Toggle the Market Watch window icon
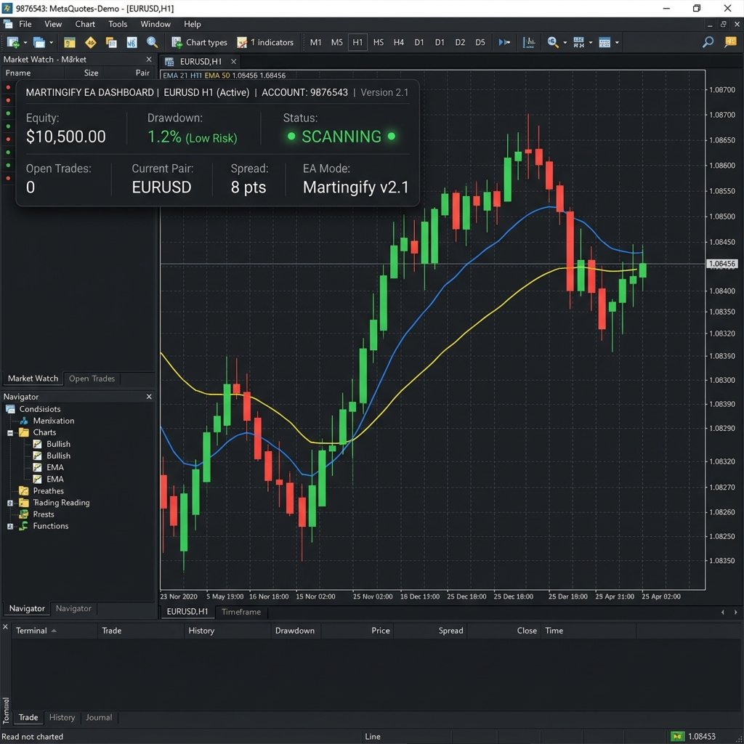The width and height of the screenshot is (744, 744). pyautogui.click(x=70, y=42)
